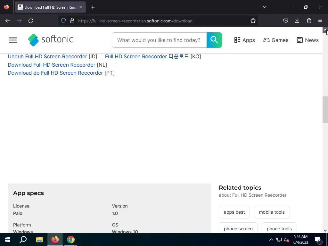This screenshot has width=328, height=246.
Task: Select the apps best topic tag
Action: 234,212
